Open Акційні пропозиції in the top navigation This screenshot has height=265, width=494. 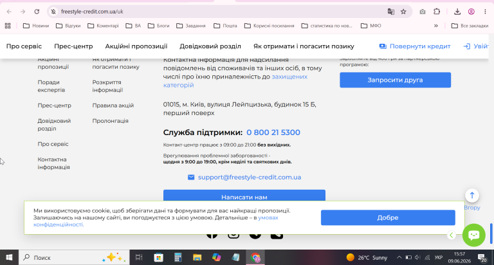[x=136, y=46]
